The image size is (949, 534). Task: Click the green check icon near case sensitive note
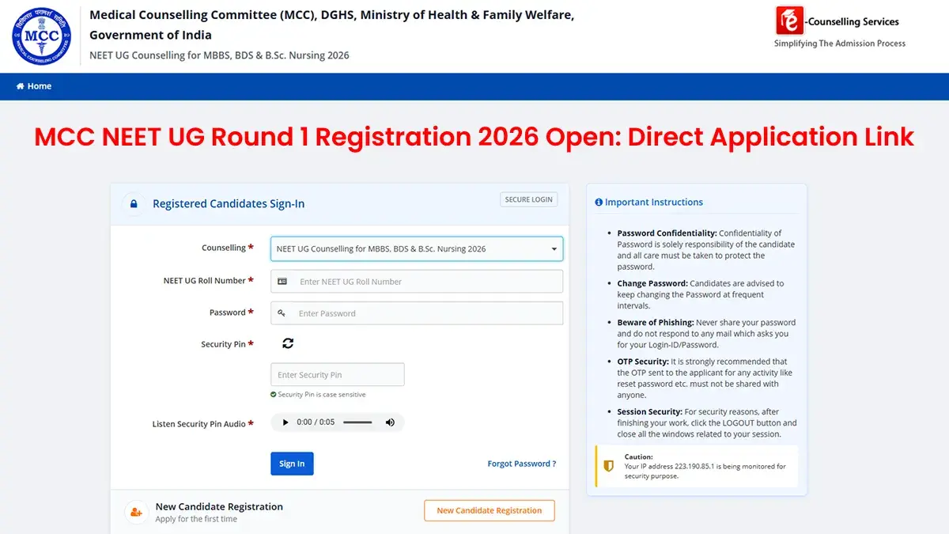[x=274, y=394]
